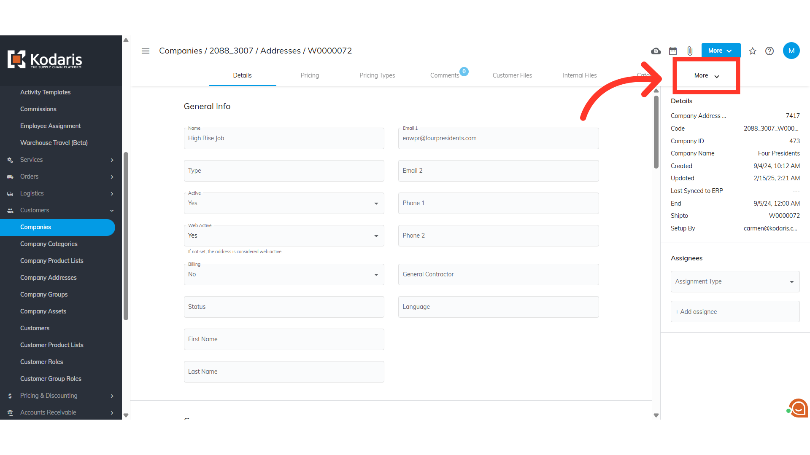Open the calendar icon in header
This screenshot has width=810, height=455.
[673, 51]
